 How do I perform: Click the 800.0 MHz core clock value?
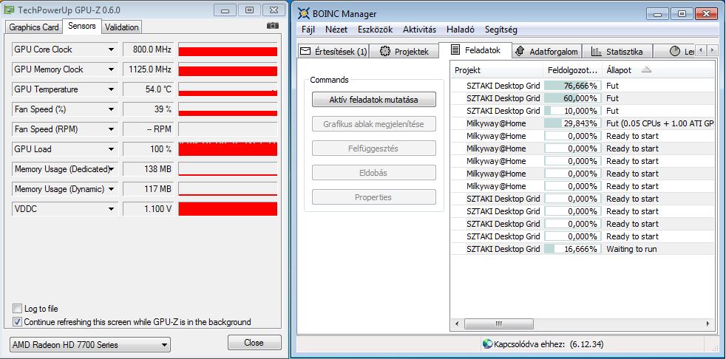coord(148,49)
